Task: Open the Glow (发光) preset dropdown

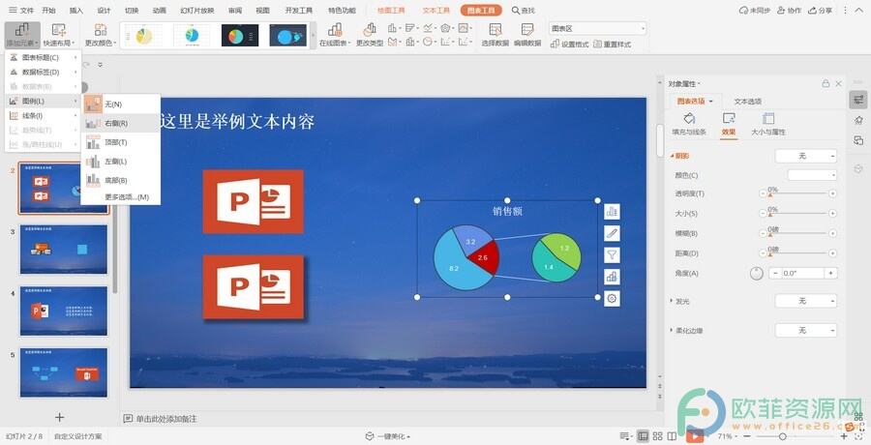Action: (x=805, y=301)
